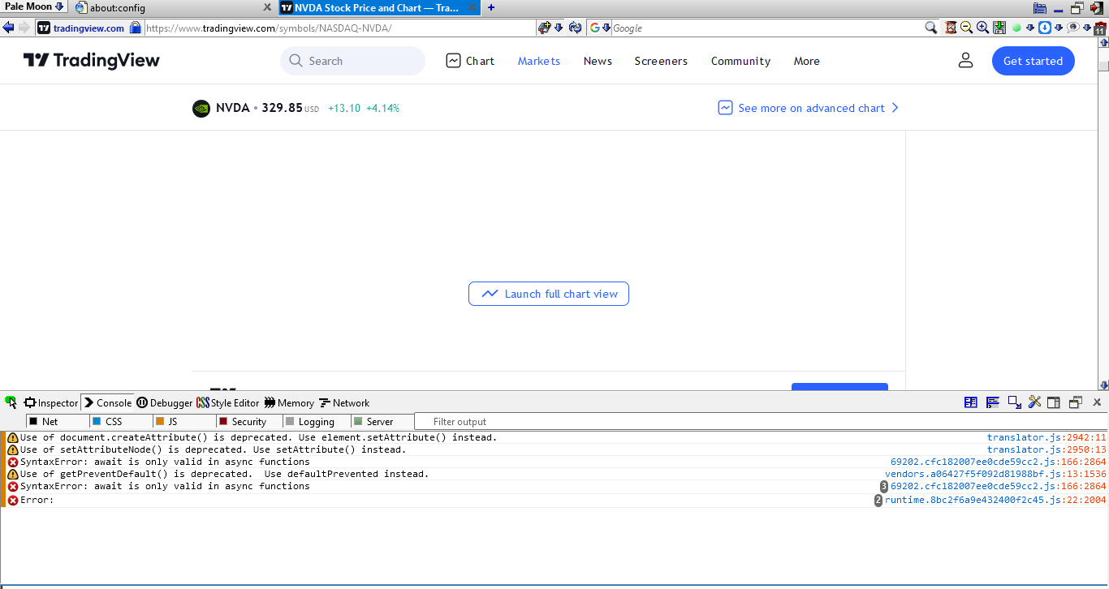Open the Markets menu
Viewport: 1109px width, 589px height.
click(x=539, y=61)
